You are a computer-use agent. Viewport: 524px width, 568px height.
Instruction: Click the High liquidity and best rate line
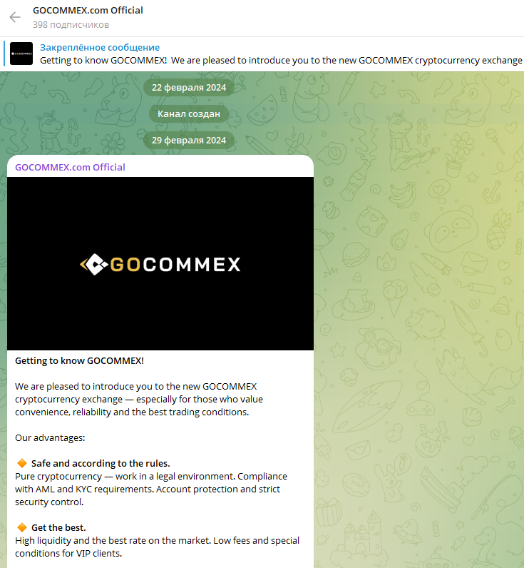157,541
